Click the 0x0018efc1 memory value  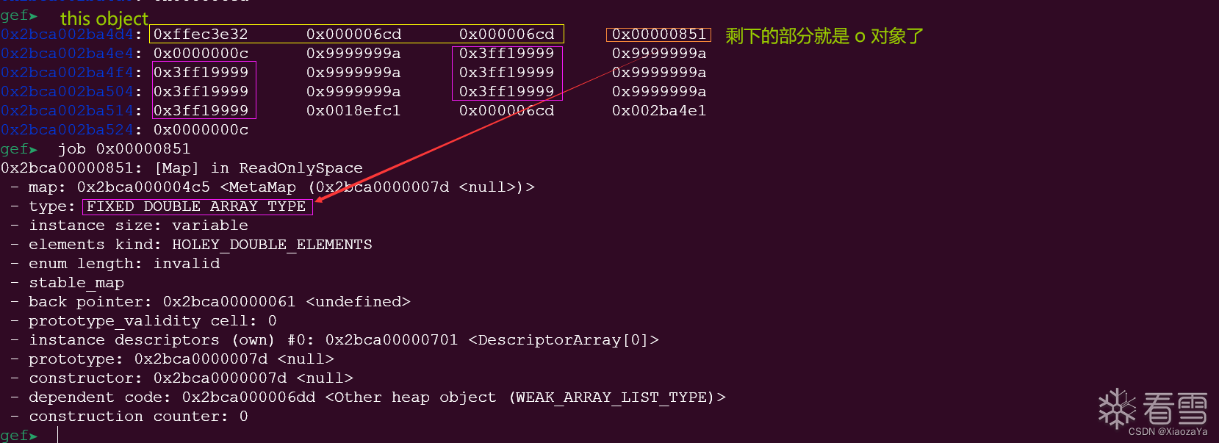coord(353,110)
